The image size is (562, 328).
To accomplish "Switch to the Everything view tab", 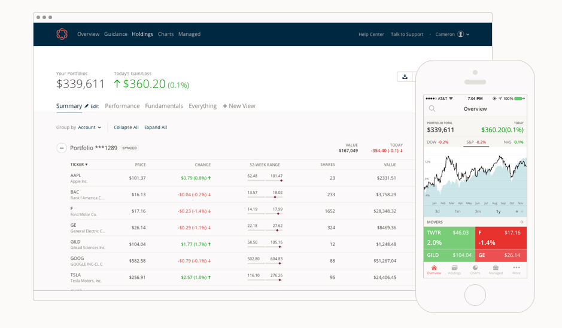I will pyautogui.click(x=202, y=106).
